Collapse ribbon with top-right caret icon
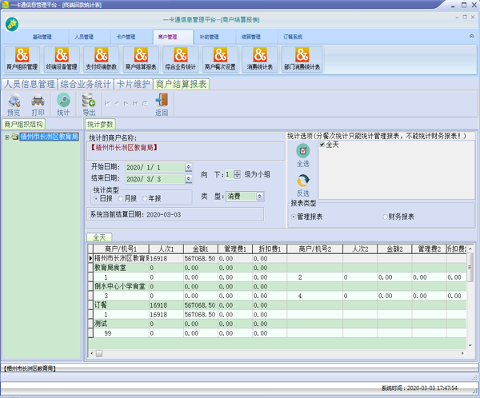Viewport: 480px width, 398px height. tap(471, 36)
